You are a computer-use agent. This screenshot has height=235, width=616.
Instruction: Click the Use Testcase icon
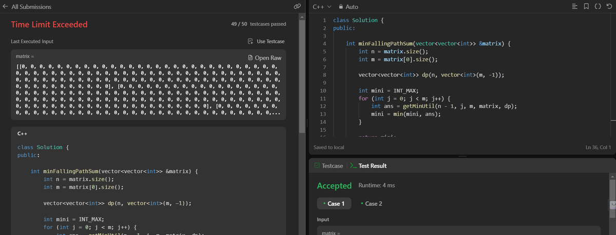point(251,41)
